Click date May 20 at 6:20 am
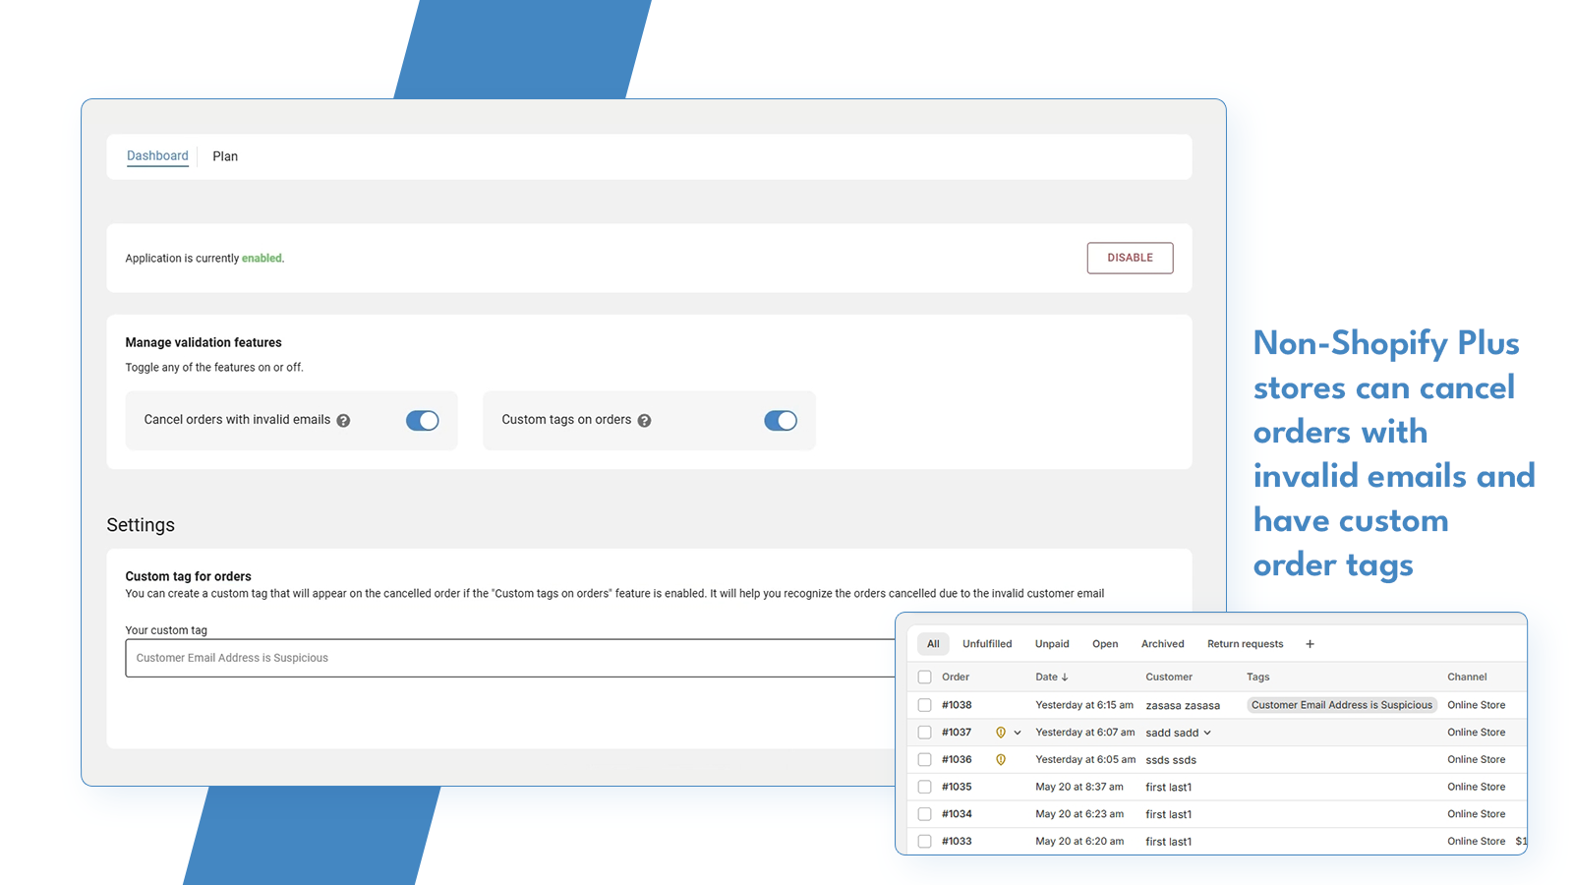This screenshot has height=885, width=1573. tap(1079, 842)
